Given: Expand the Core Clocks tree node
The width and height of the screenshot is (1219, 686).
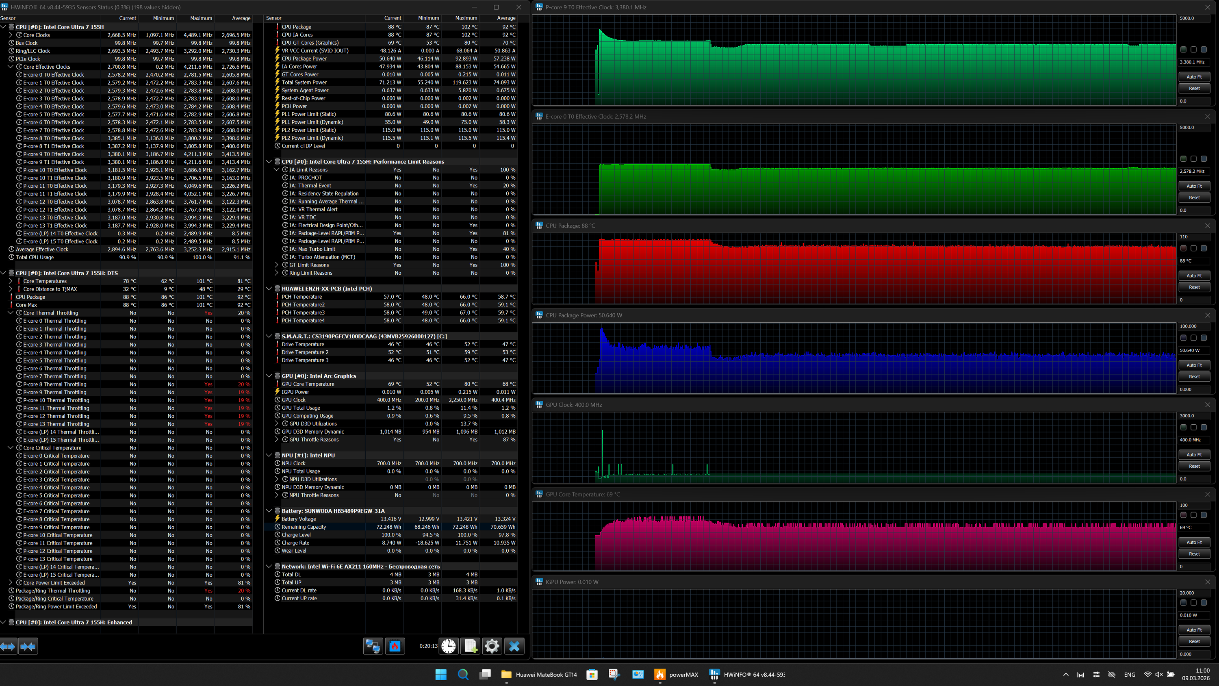Looking at the screenshot, I should coord(11,35).
